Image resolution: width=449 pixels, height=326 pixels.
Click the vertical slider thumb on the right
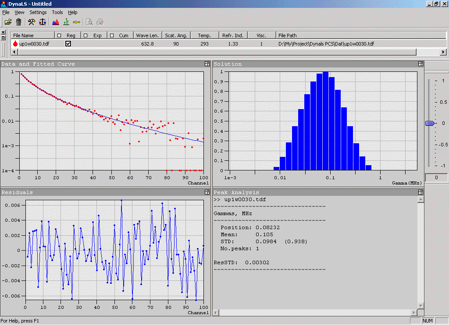point(430,124)
